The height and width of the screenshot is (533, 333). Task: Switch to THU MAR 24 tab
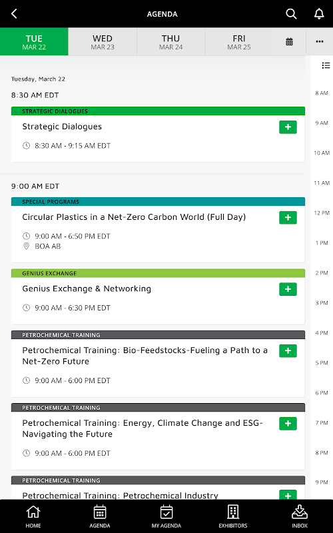coord(170,42)
